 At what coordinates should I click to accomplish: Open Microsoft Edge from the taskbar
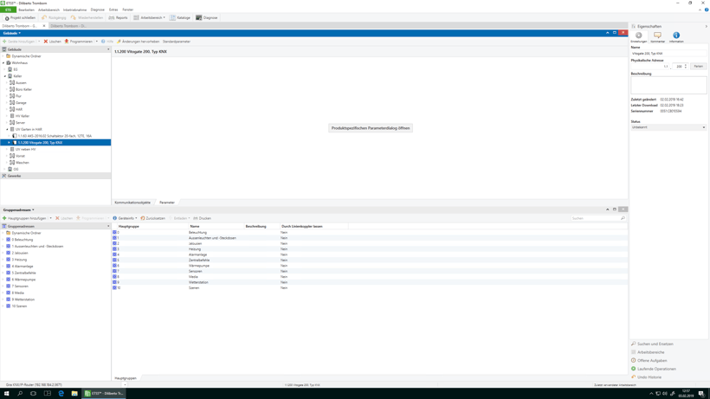pyautogui.click(x=61, y=394)
